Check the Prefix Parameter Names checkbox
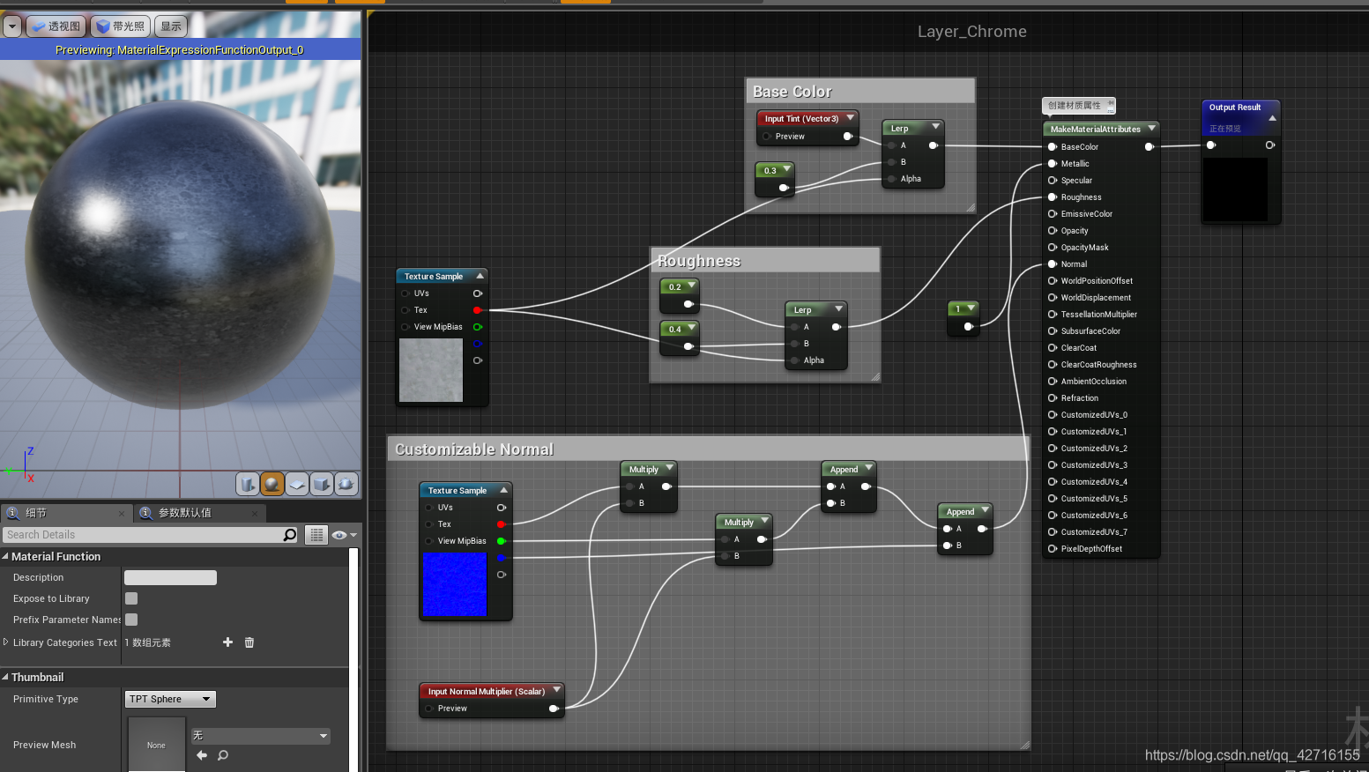 130,620
